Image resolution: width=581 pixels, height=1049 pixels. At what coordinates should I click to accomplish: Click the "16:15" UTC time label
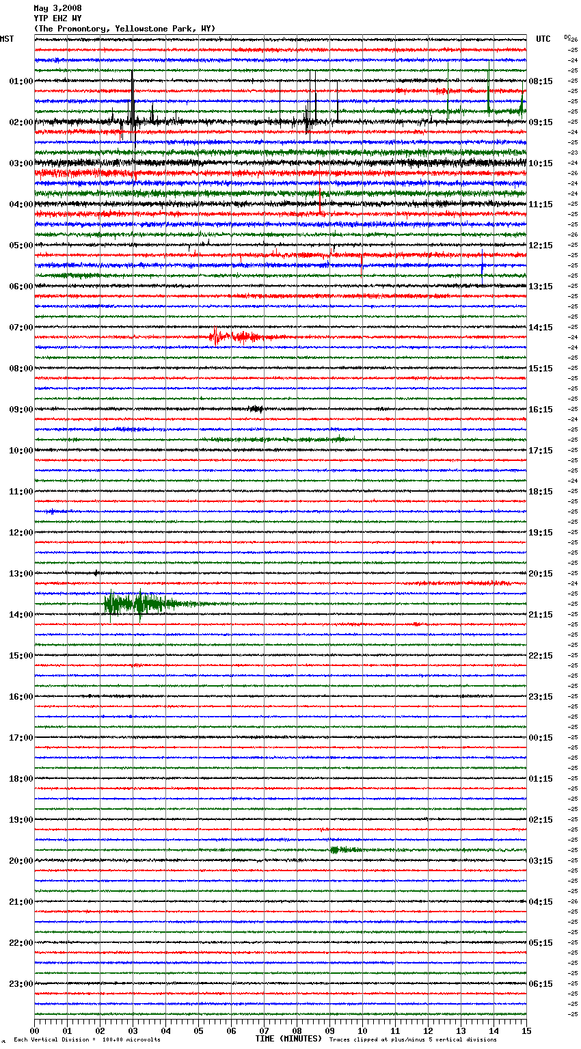click(x=541, y=410)
